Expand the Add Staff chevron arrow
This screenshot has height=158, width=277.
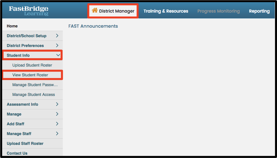click(57, 124)
